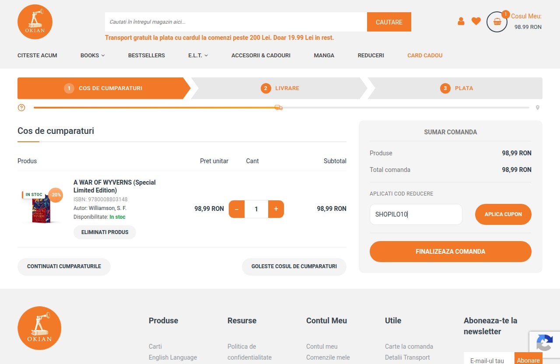Open Politica de confidentialitate footer link
Screen dimensions: 560x364
pos(249,352)
